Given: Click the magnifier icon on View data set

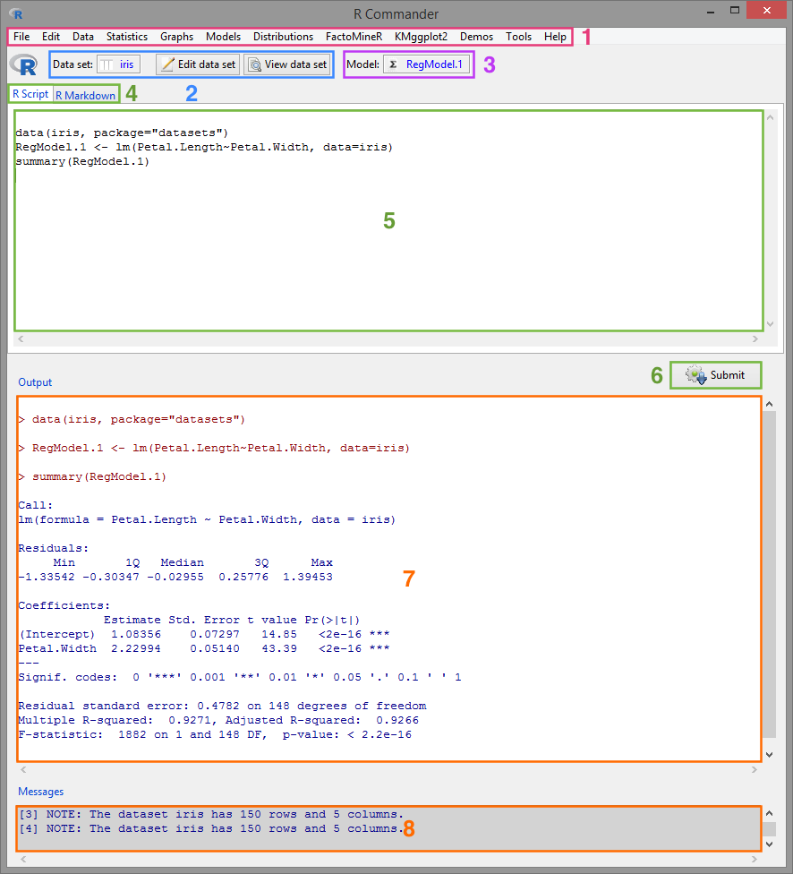Looking at the screenshot, I should pyautogui.click(x=254, y=64).
